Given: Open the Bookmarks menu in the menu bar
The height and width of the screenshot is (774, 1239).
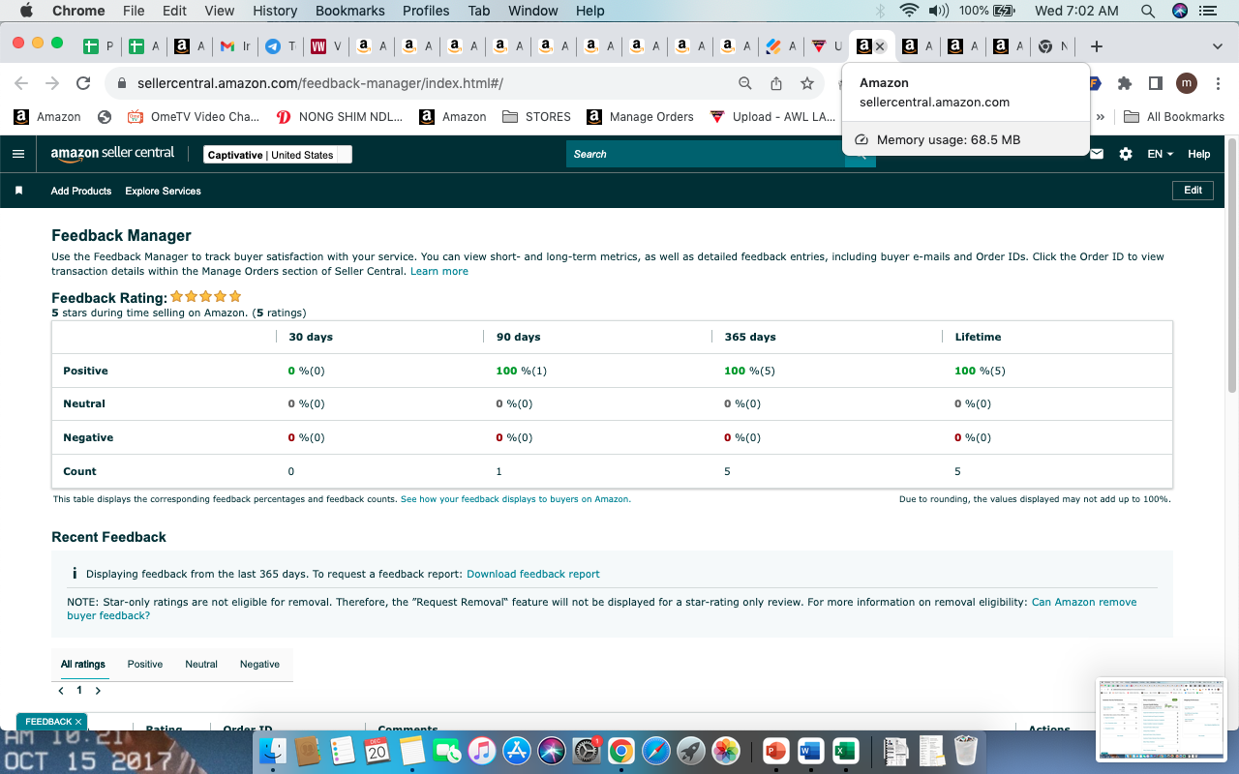Looking at the screenshot, I should click(x=350, y=11).
